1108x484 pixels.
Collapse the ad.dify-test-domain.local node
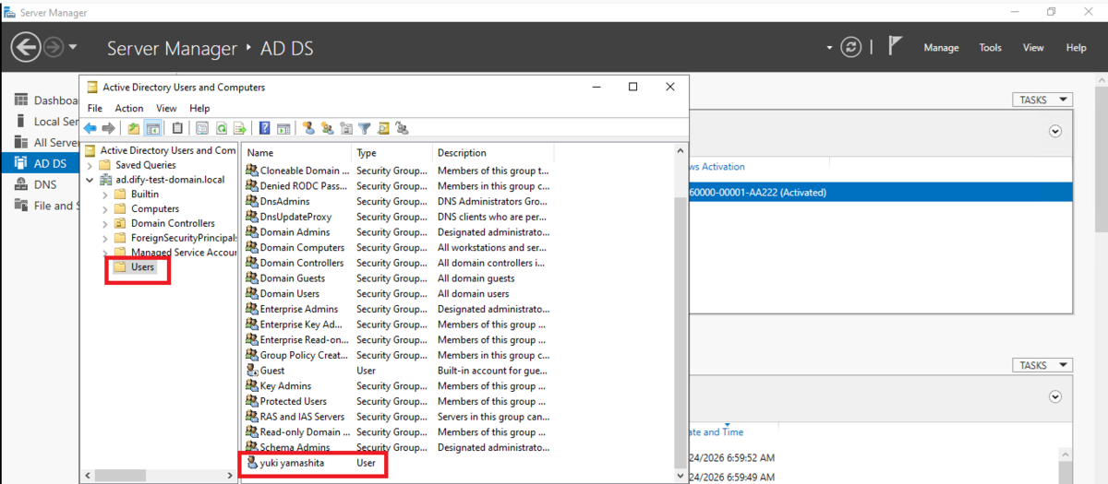tap(90, 180)
